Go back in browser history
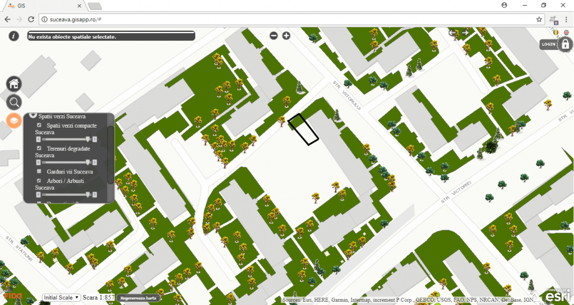This screenshot has height=305, width=574. pos(7,20)
